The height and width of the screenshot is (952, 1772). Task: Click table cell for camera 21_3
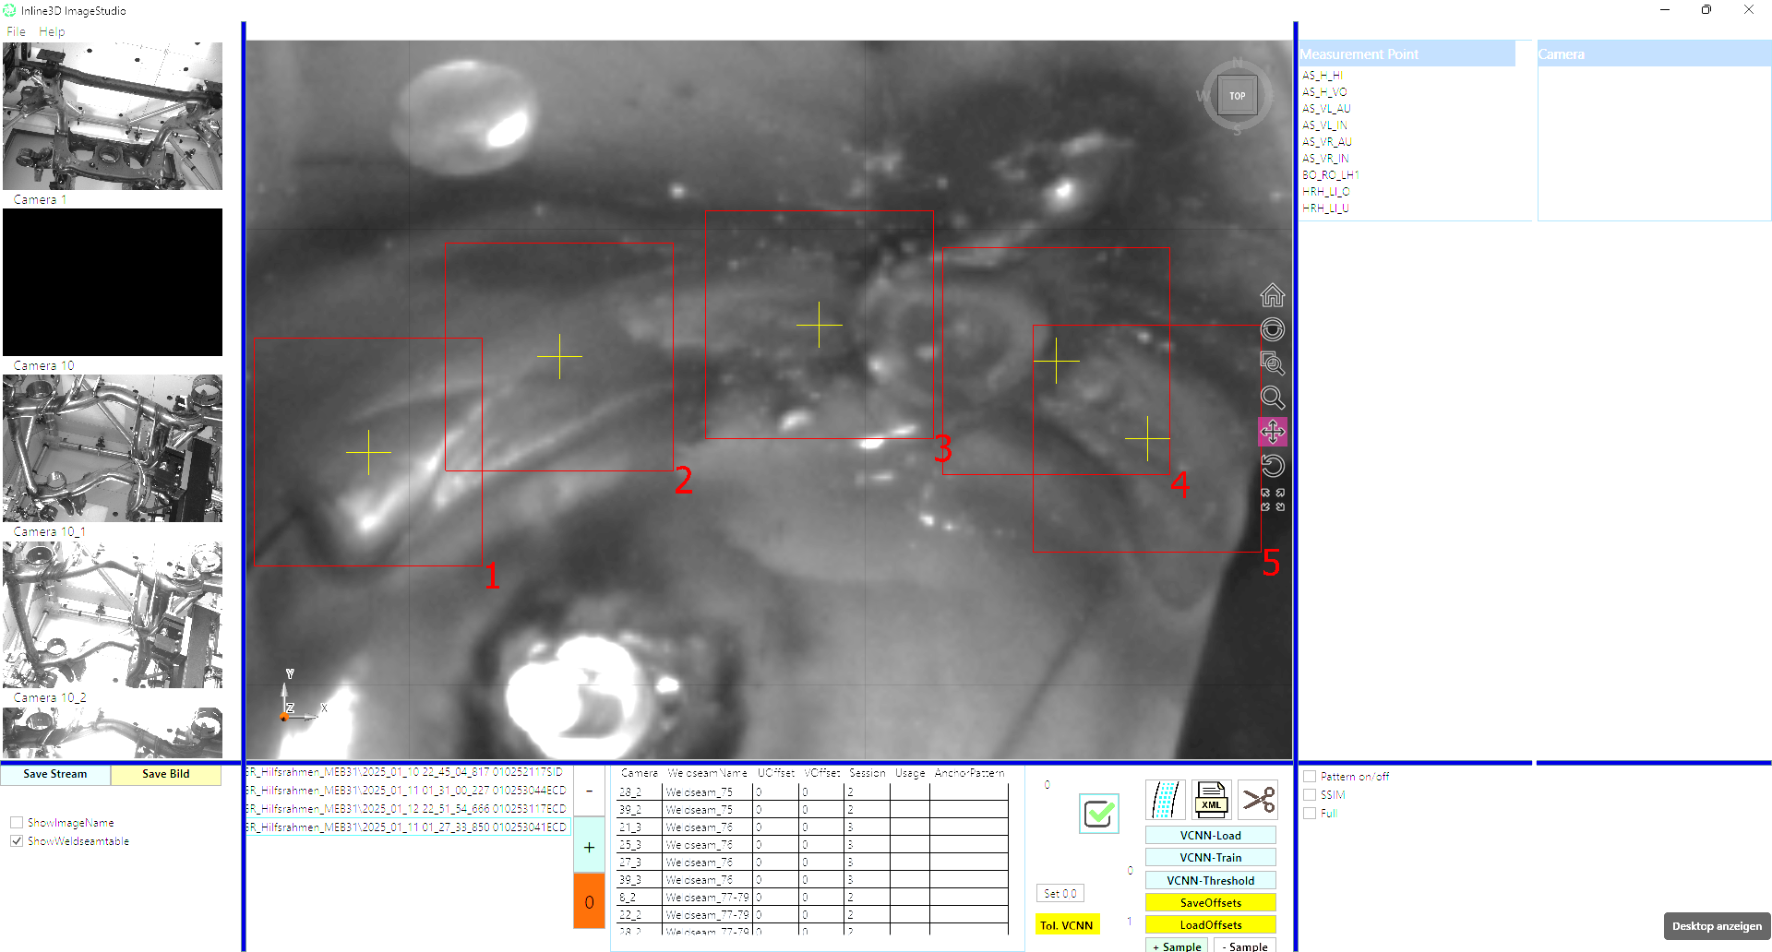640,827
